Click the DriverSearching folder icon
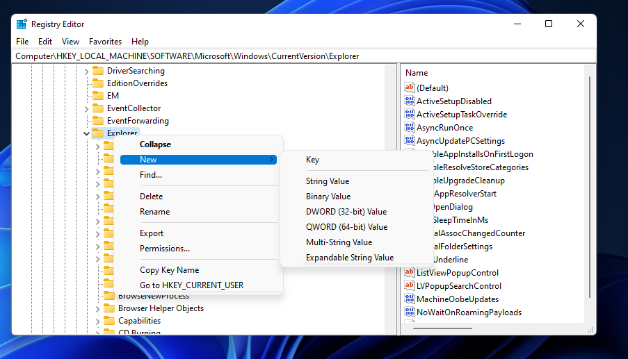The width and height of the screenshot is (628, 359). pos(98,71)
